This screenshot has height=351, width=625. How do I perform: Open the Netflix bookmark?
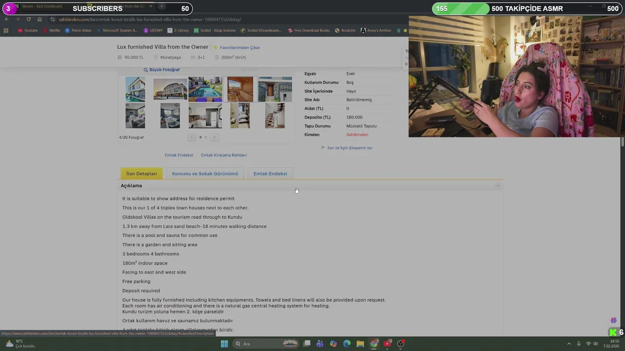(x=51, y=30)
